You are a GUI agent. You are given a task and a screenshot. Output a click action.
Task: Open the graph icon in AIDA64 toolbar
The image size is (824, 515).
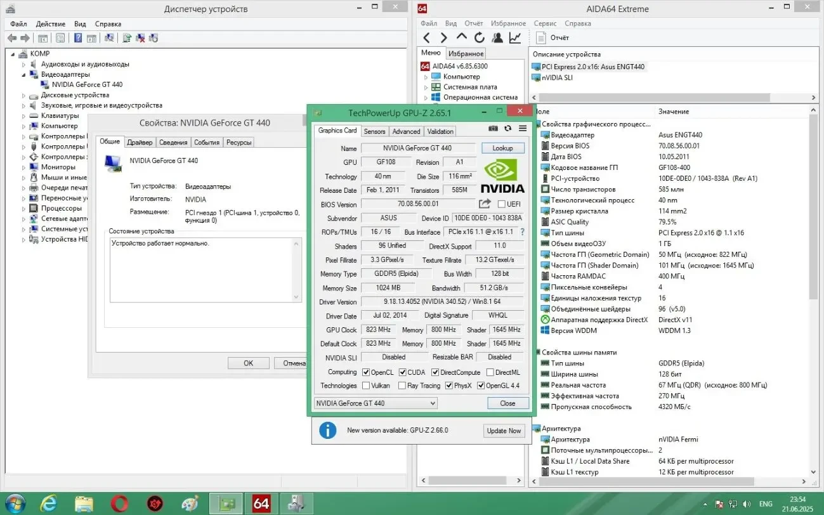tap(515, 38)
